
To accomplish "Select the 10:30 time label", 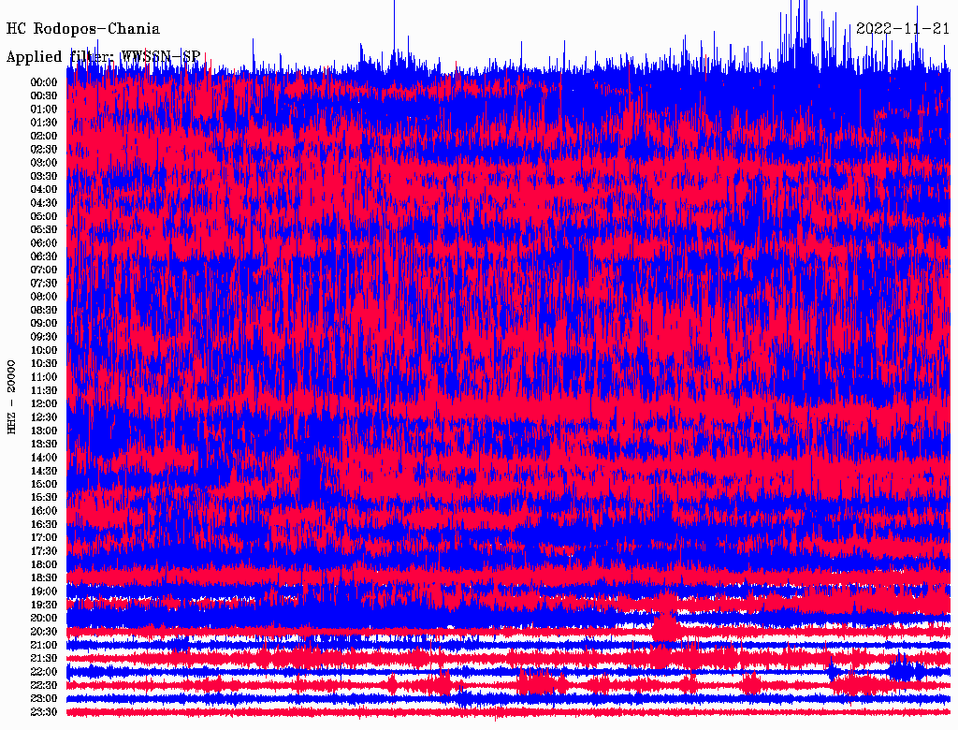I will (44, 364).
